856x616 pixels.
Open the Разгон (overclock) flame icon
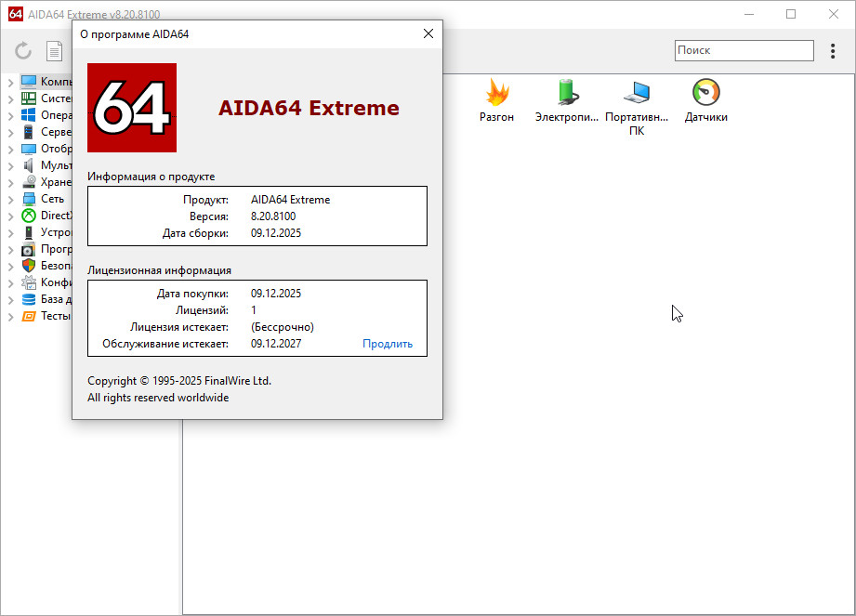pos(496,94)
